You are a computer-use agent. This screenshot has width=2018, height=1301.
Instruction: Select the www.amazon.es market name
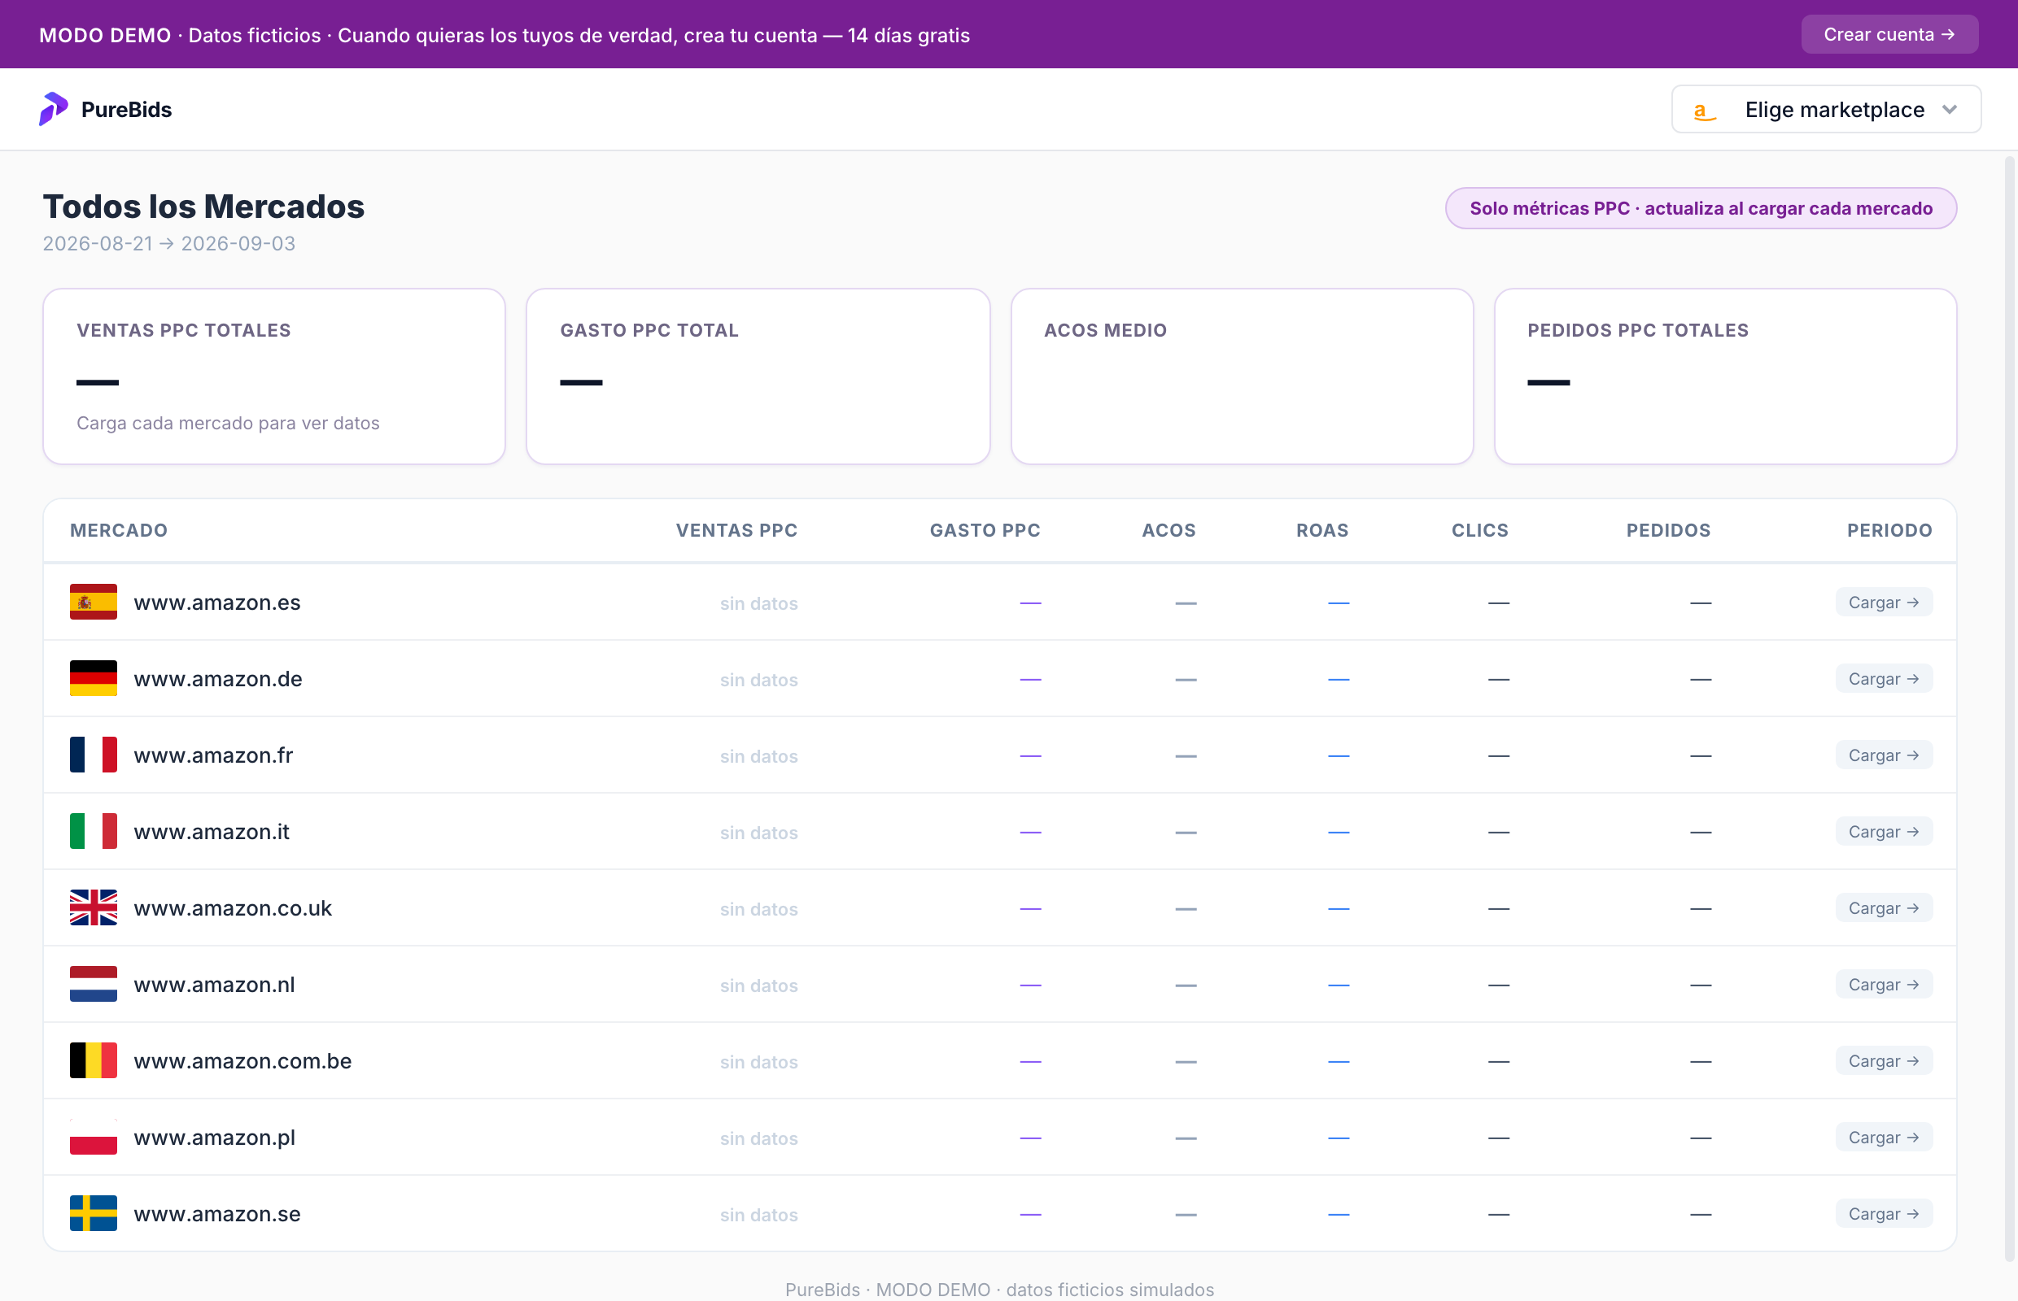click(217, 603)
